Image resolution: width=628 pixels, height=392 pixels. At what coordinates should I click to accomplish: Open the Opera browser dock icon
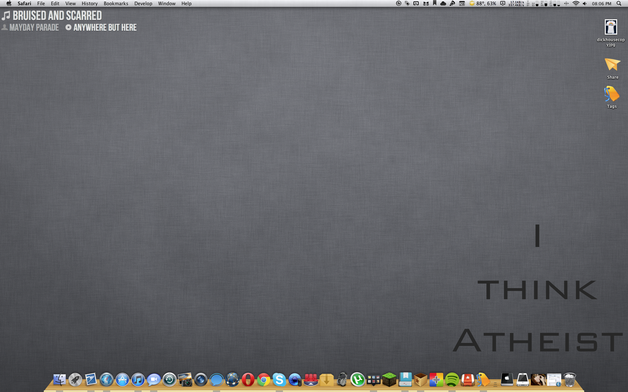(248, 380)
